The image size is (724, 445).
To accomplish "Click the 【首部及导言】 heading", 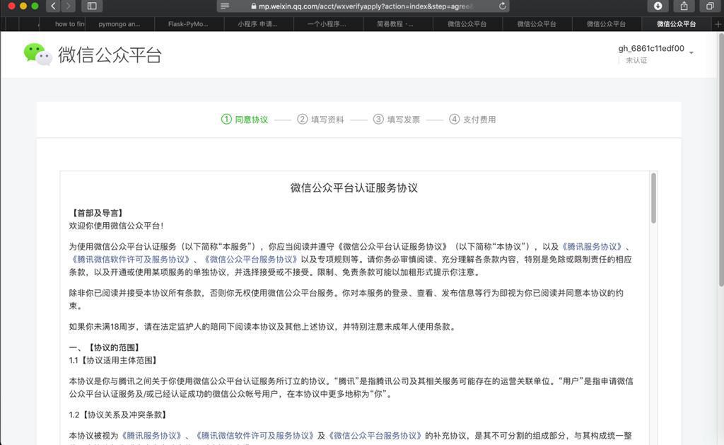I will coord(96,213).
